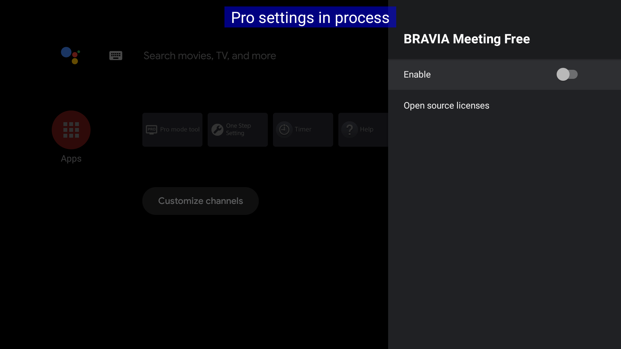Open the red Apps grid icon
Viewport: 621px width, 349px height.
71,130
